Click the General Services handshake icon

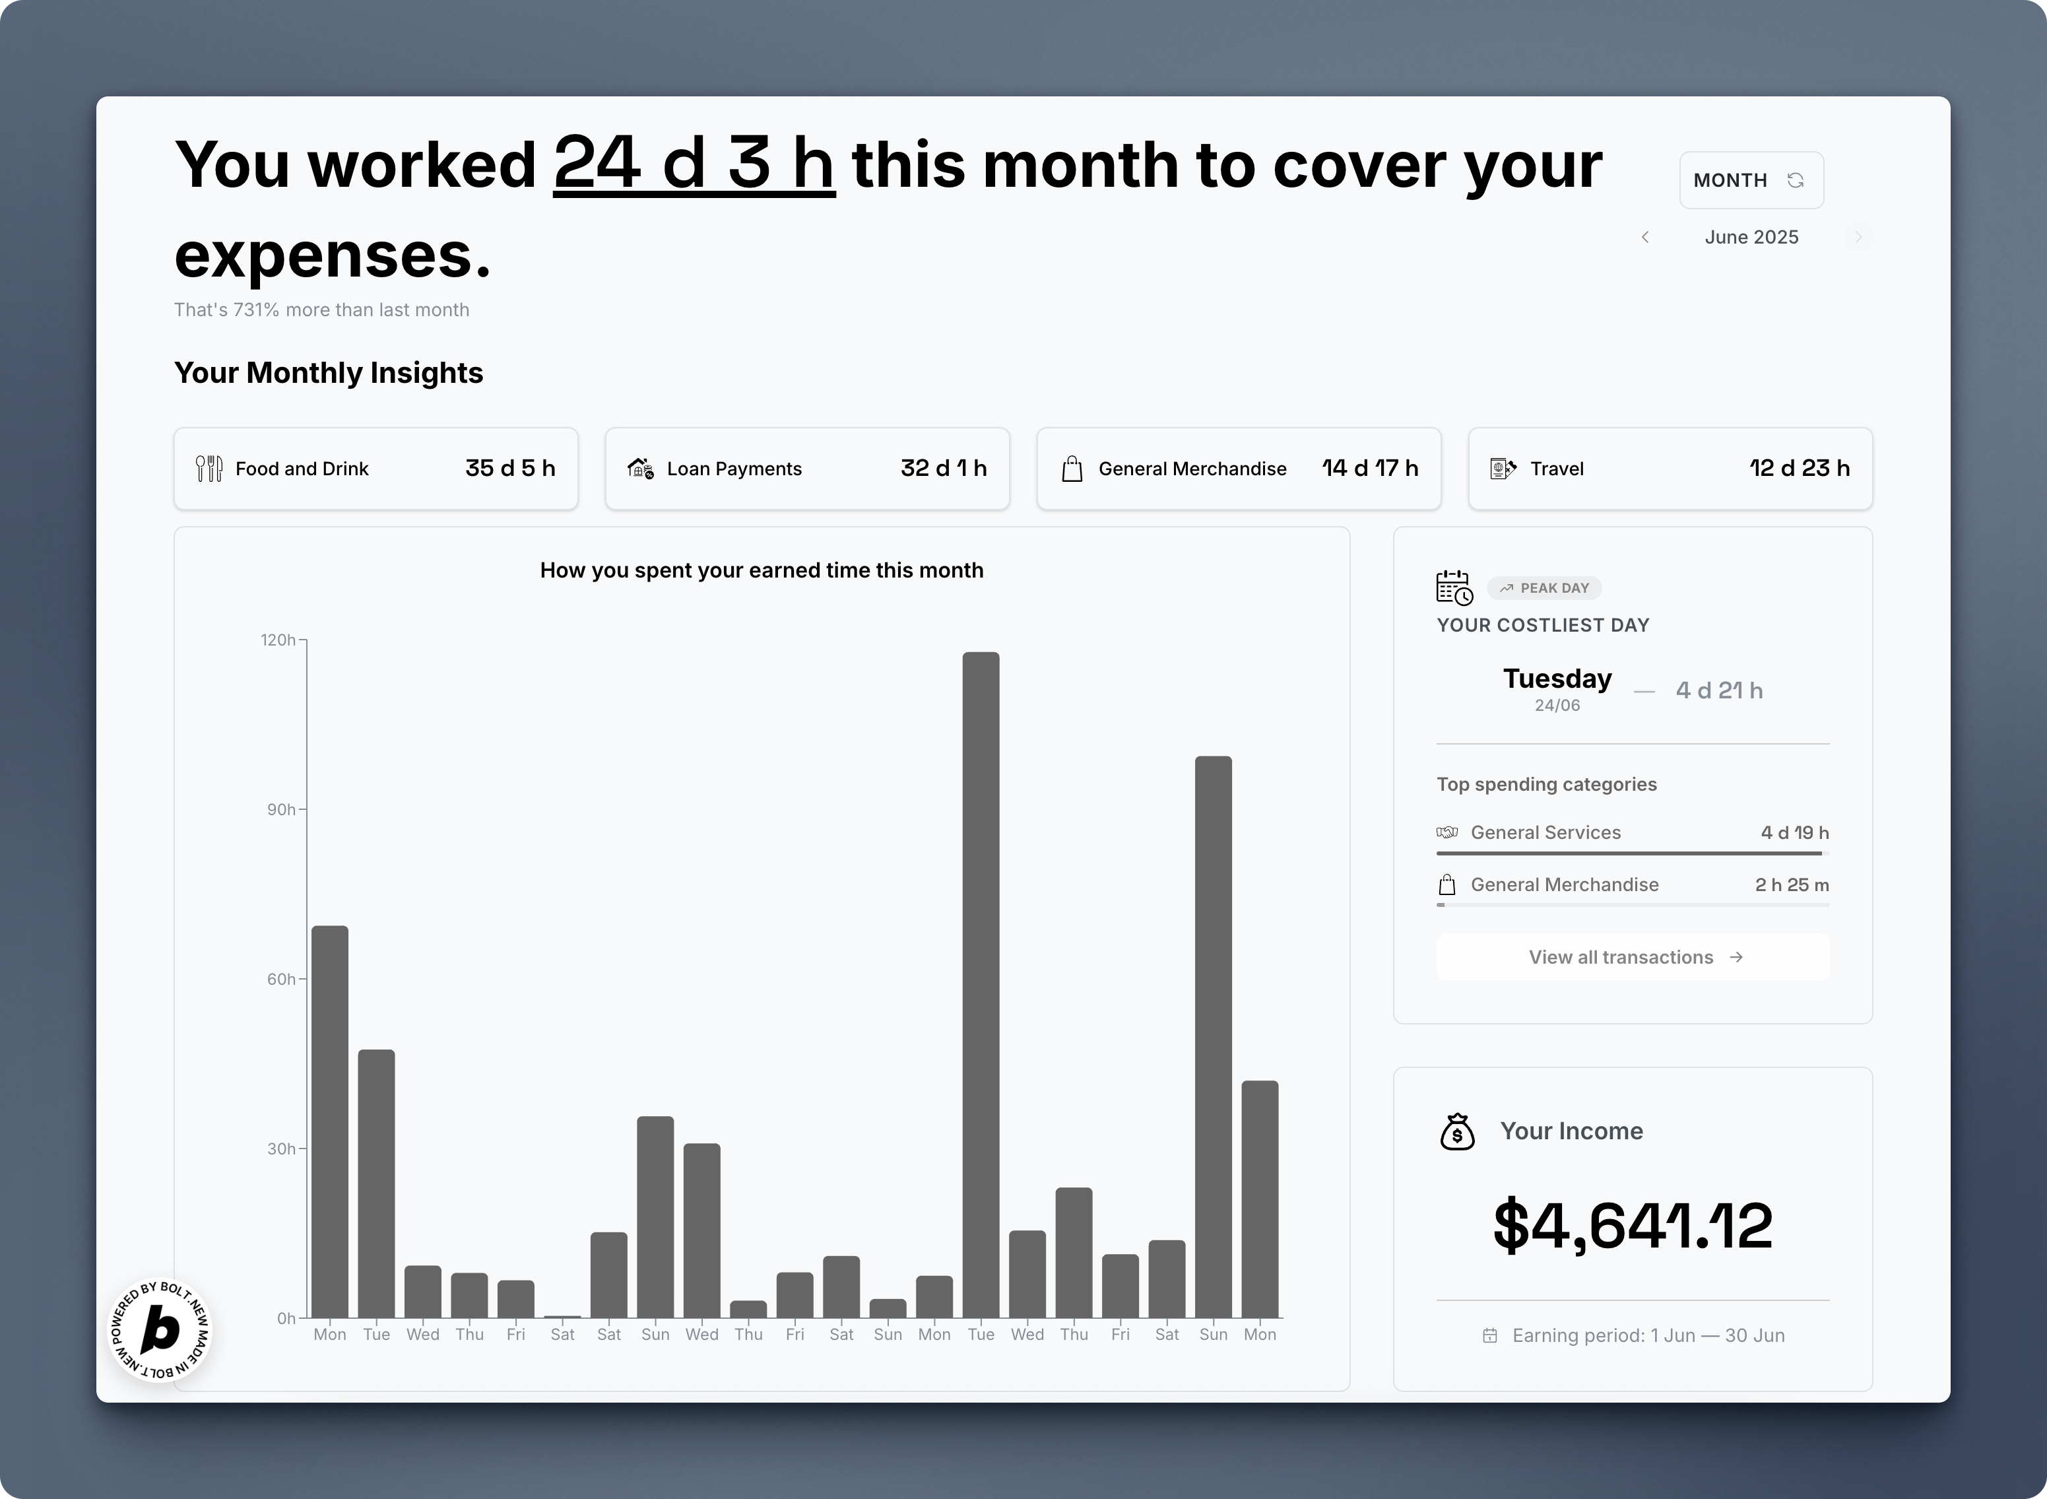click(x=1446, y=832)
